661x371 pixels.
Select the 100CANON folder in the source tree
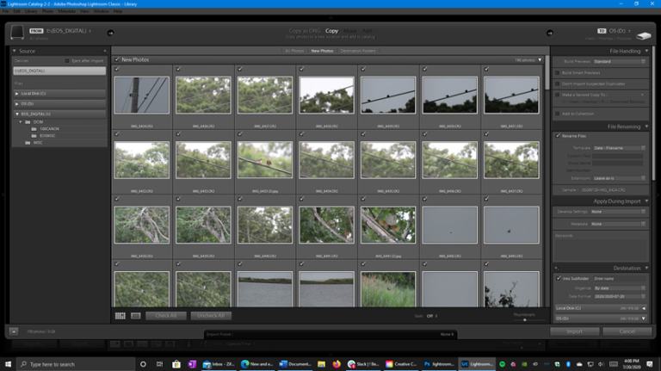[x=49, y=129]
